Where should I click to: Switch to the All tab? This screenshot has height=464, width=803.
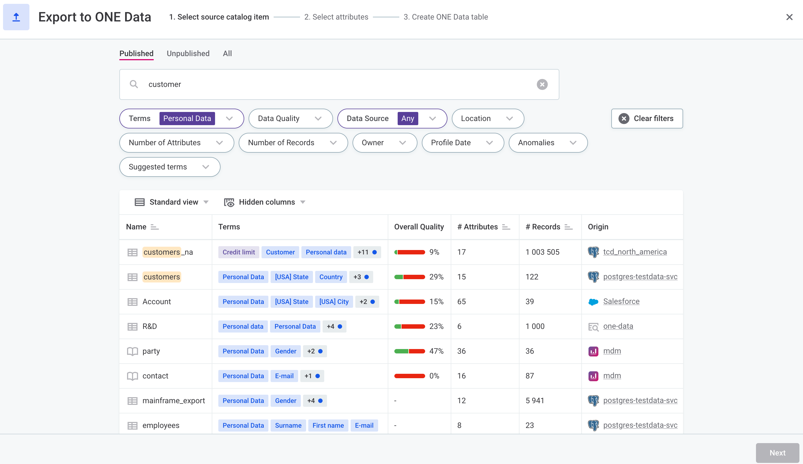click(227, 53)
